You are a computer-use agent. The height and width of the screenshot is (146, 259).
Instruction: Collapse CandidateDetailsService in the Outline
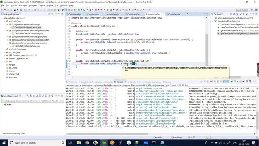point(213,21)
